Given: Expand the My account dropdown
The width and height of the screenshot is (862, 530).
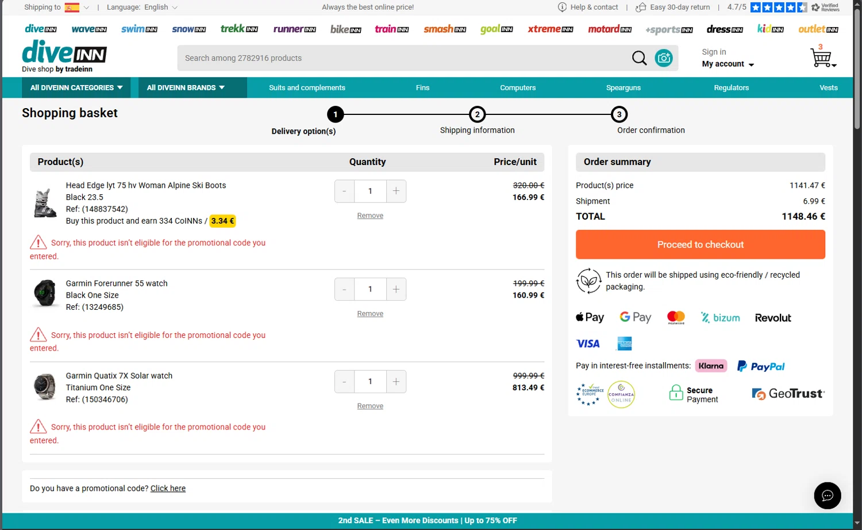Looking at the screenshot, I should [728, 64].
